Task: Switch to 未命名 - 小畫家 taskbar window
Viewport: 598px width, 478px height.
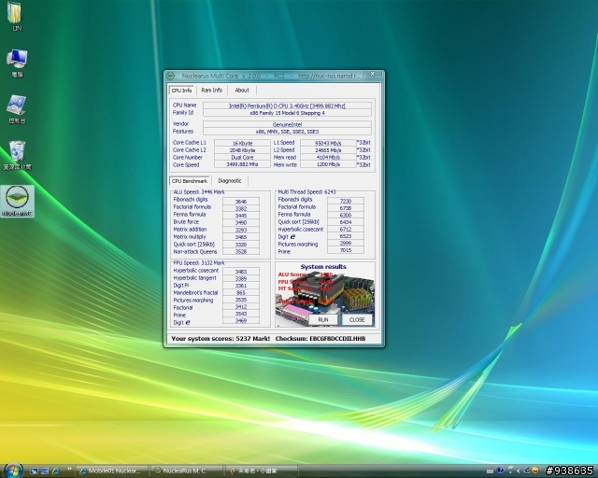Action: (x=262, y=471)
